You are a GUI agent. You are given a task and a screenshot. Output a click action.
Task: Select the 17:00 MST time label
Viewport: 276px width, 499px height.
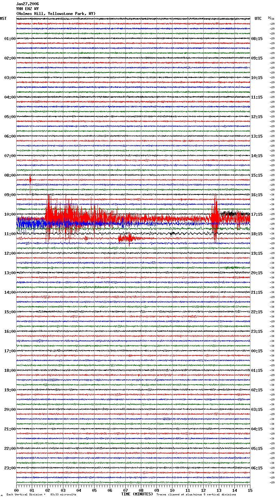(10, 351)
